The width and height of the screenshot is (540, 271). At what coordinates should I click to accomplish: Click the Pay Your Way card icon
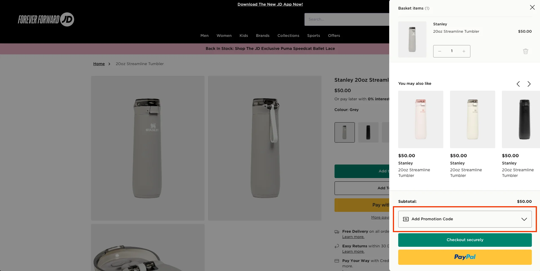pyautogui.click(x=337, y=261)
